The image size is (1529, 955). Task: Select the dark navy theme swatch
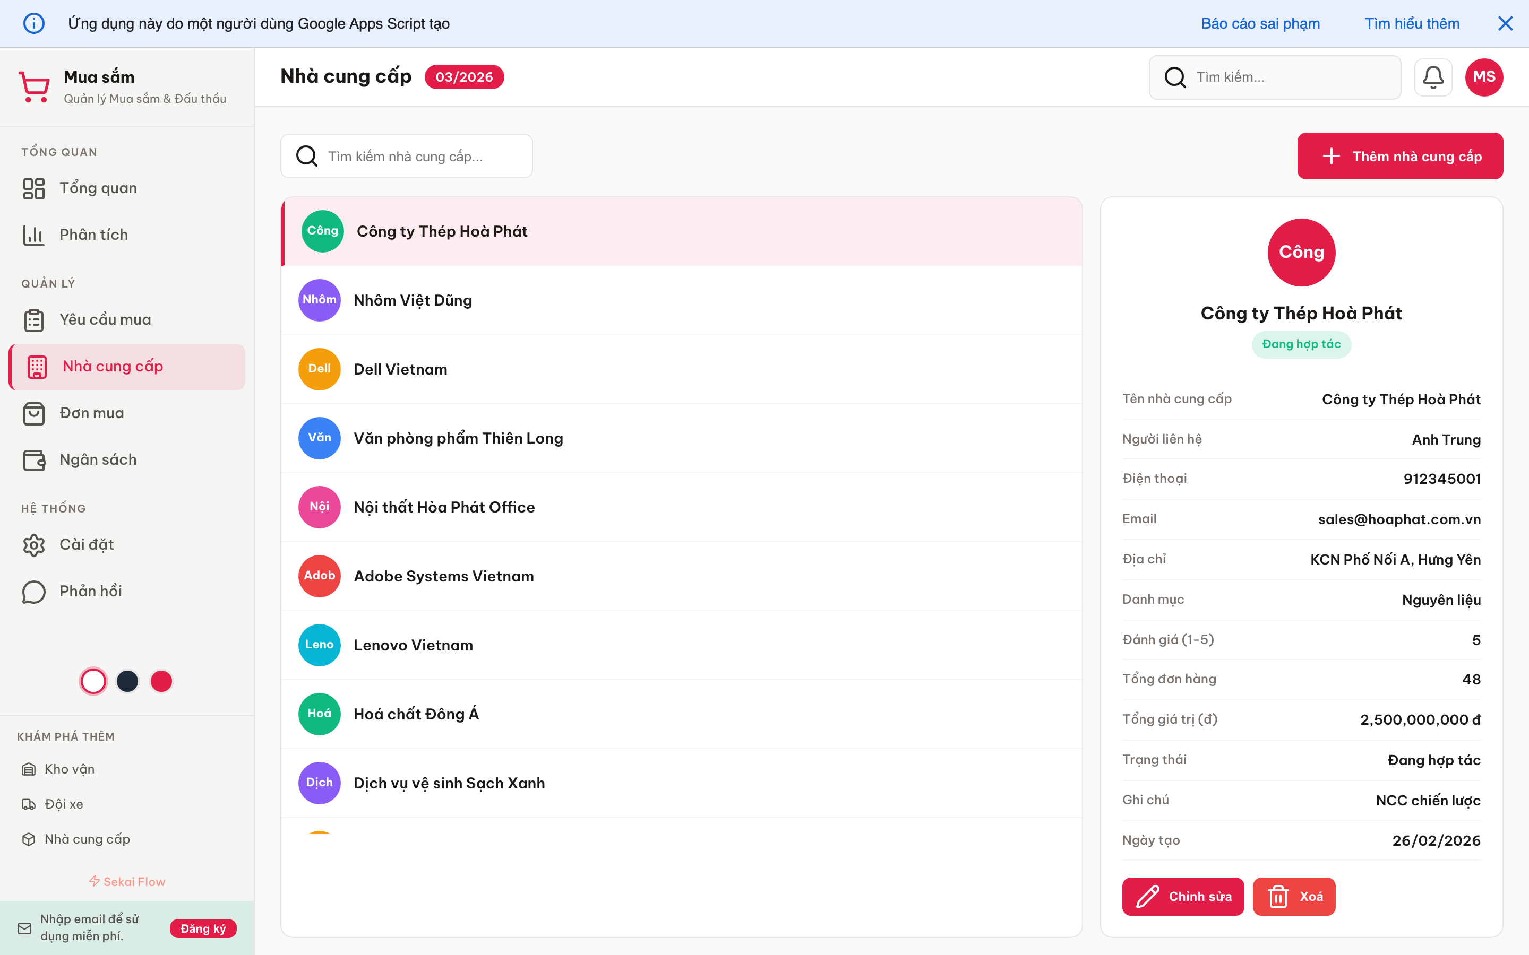point(127,681)
